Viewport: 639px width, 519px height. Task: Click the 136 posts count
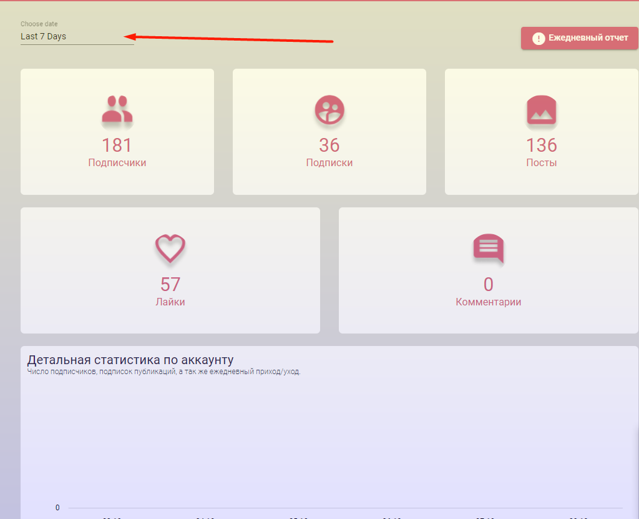point(541,146)
